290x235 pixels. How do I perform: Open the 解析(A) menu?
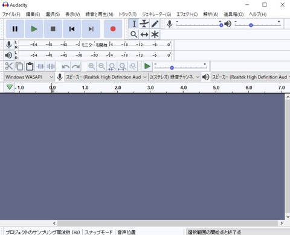click(x=211, y=14)
